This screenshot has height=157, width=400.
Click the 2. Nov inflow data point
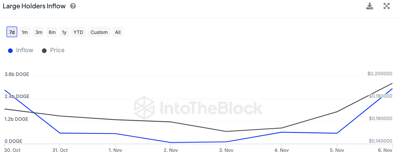click(x=171, y=143)
